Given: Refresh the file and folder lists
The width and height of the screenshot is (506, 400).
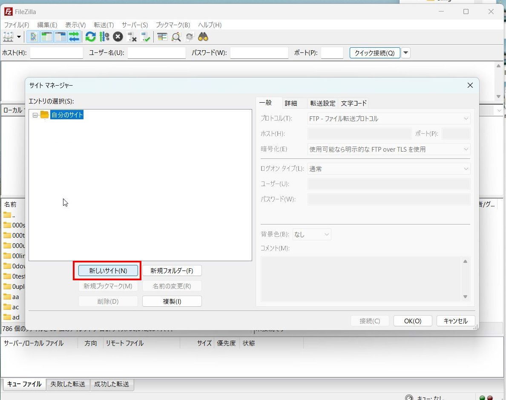Looking at the screenshot, I should pyautogui.click(x=91, y=37).
